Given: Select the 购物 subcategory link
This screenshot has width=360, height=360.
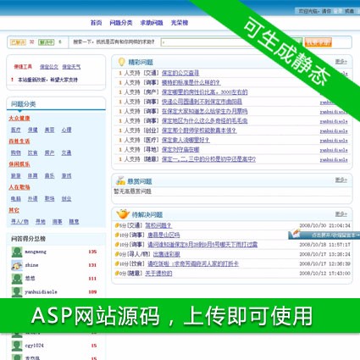Looking at the screenshot, I should (16, 152).
